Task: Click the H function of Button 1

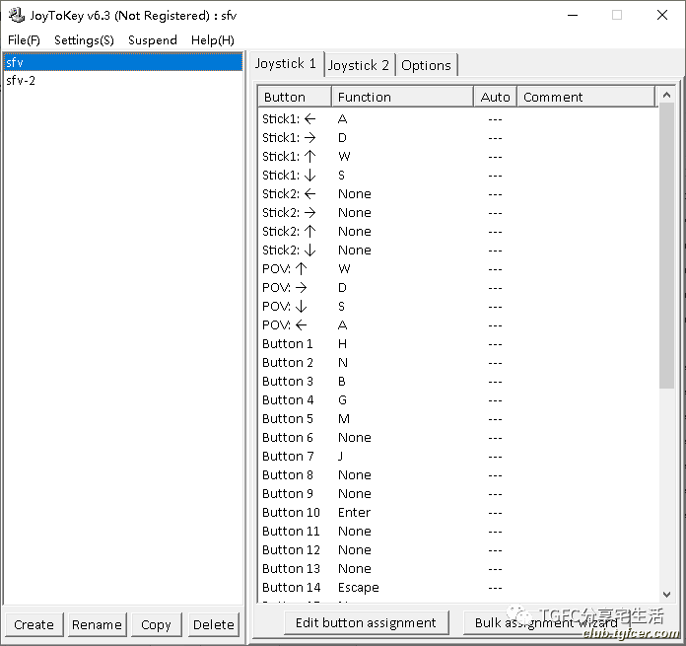Action: (x=343, y=344)
